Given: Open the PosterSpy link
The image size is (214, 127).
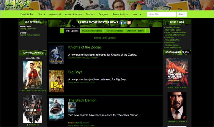Looking at the screenshot, I should point(169,37).
